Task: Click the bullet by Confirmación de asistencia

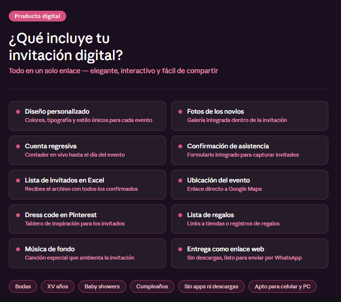Action: (180, 146)
